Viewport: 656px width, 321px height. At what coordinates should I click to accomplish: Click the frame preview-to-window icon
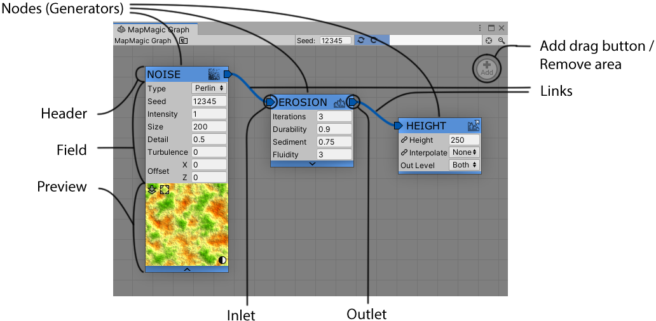(165, 190)
